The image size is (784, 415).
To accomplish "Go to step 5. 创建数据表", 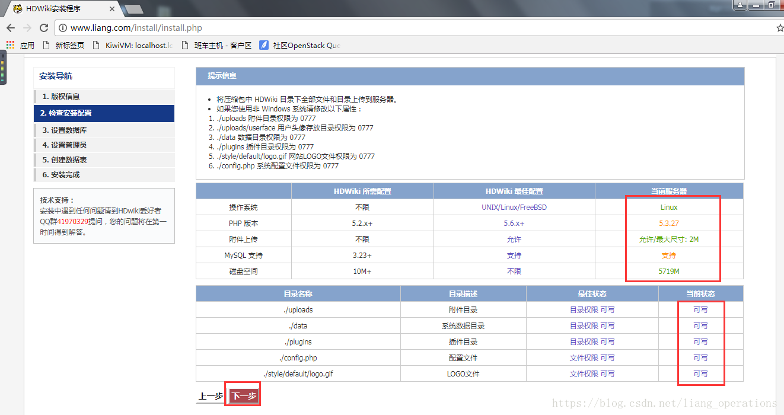I will pos(104,160).
